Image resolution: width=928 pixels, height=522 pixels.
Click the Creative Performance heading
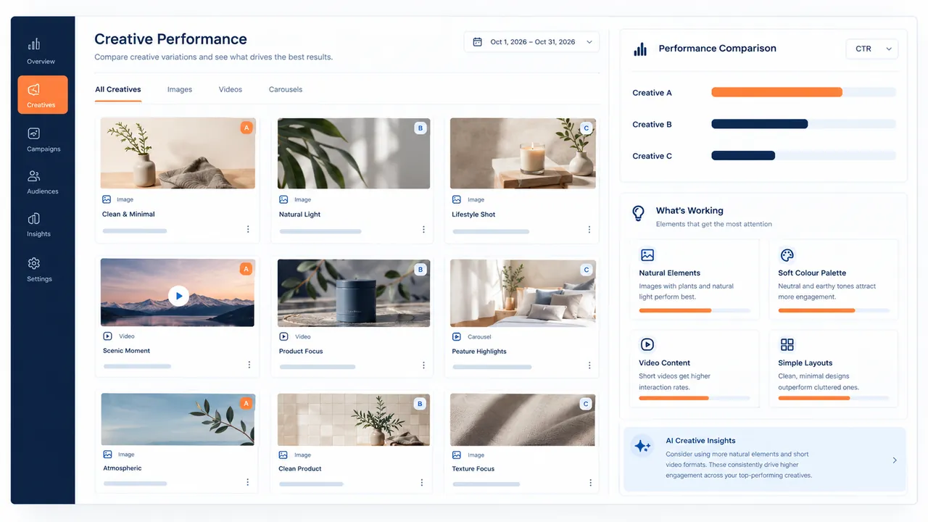[x=170, y=39]
